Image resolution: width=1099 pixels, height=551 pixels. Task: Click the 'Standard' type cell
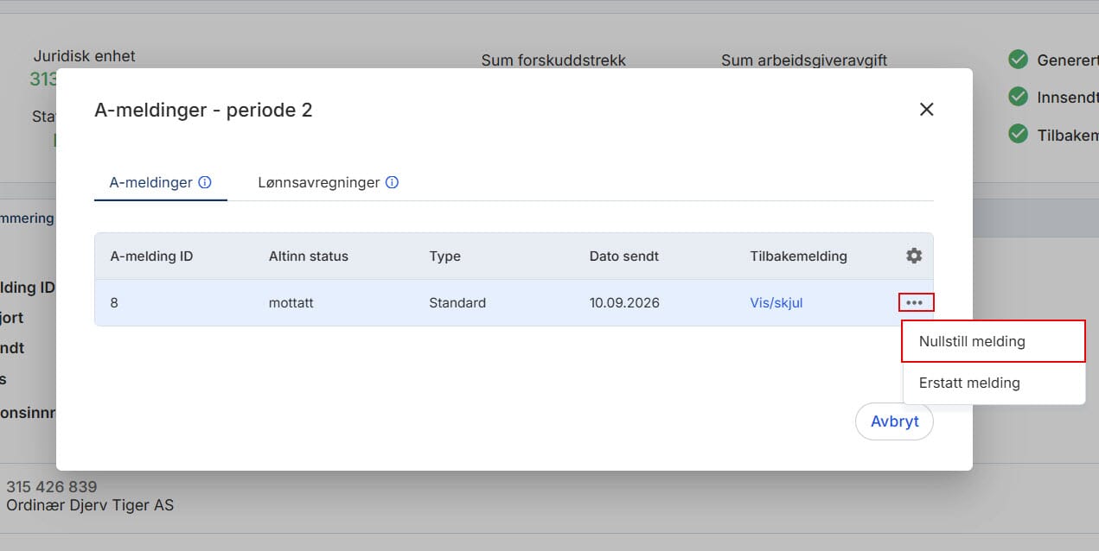tap(457, 303)
